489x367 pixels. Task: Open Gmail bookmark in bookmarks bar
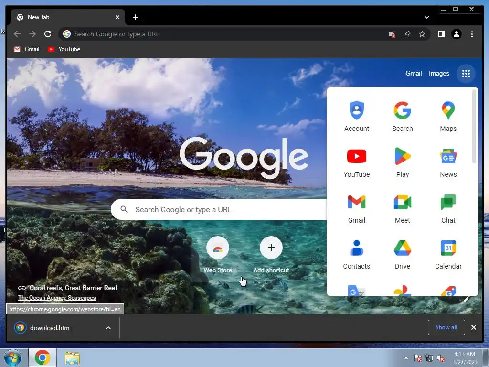point(27,49)
